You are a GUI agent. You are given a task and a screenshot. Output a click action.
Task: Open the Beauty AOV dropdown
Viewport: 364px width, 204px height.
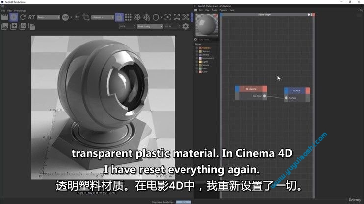[48, 17]
